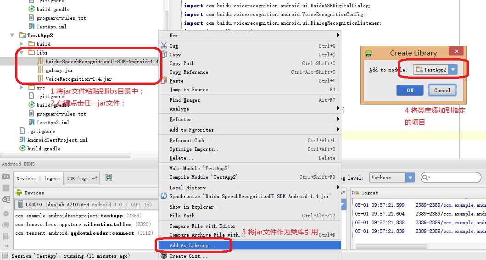Choose Add As Library in context menu
Screen dimensions: 486x260
(250, 245)
